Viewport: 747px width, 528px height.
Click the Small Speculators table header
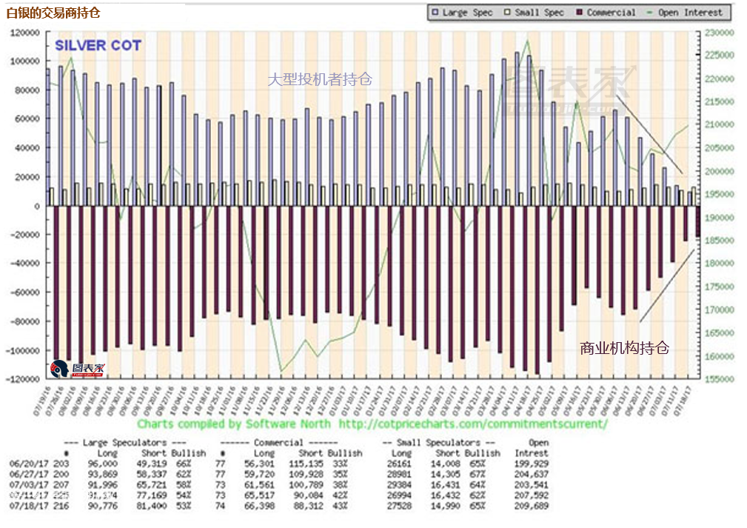441,443
